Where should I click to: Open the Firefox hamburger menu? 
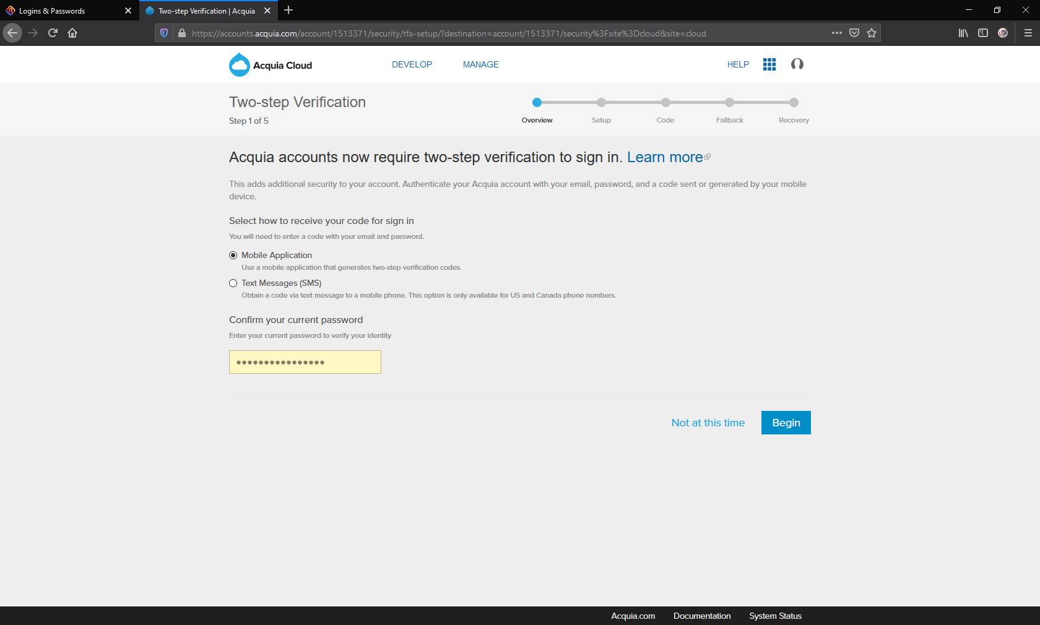click(1028, 33)
